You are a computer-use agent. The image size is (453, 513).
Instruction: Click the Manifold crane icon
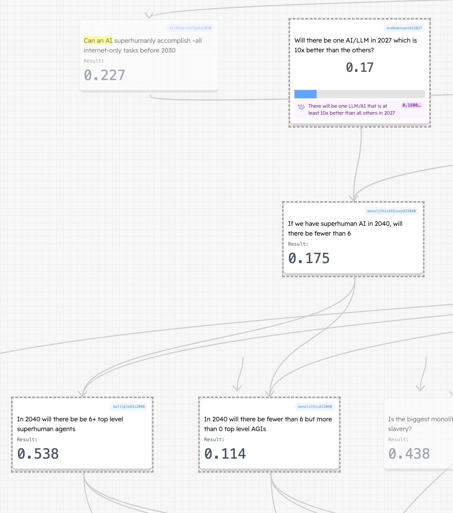pos(301,107)
